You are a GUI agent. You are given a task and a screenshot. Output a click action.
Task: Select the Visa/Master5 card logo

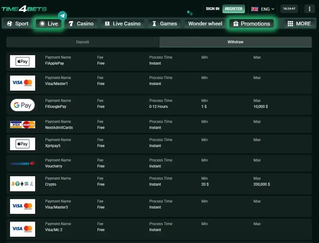click(x=23, y=206)
